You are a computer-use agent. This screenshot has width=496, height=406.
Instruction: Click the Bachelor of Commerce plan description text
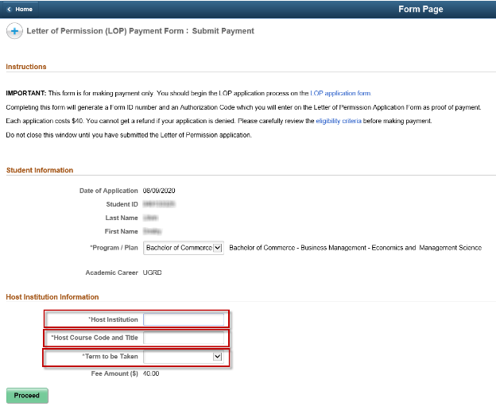(355, 248)
